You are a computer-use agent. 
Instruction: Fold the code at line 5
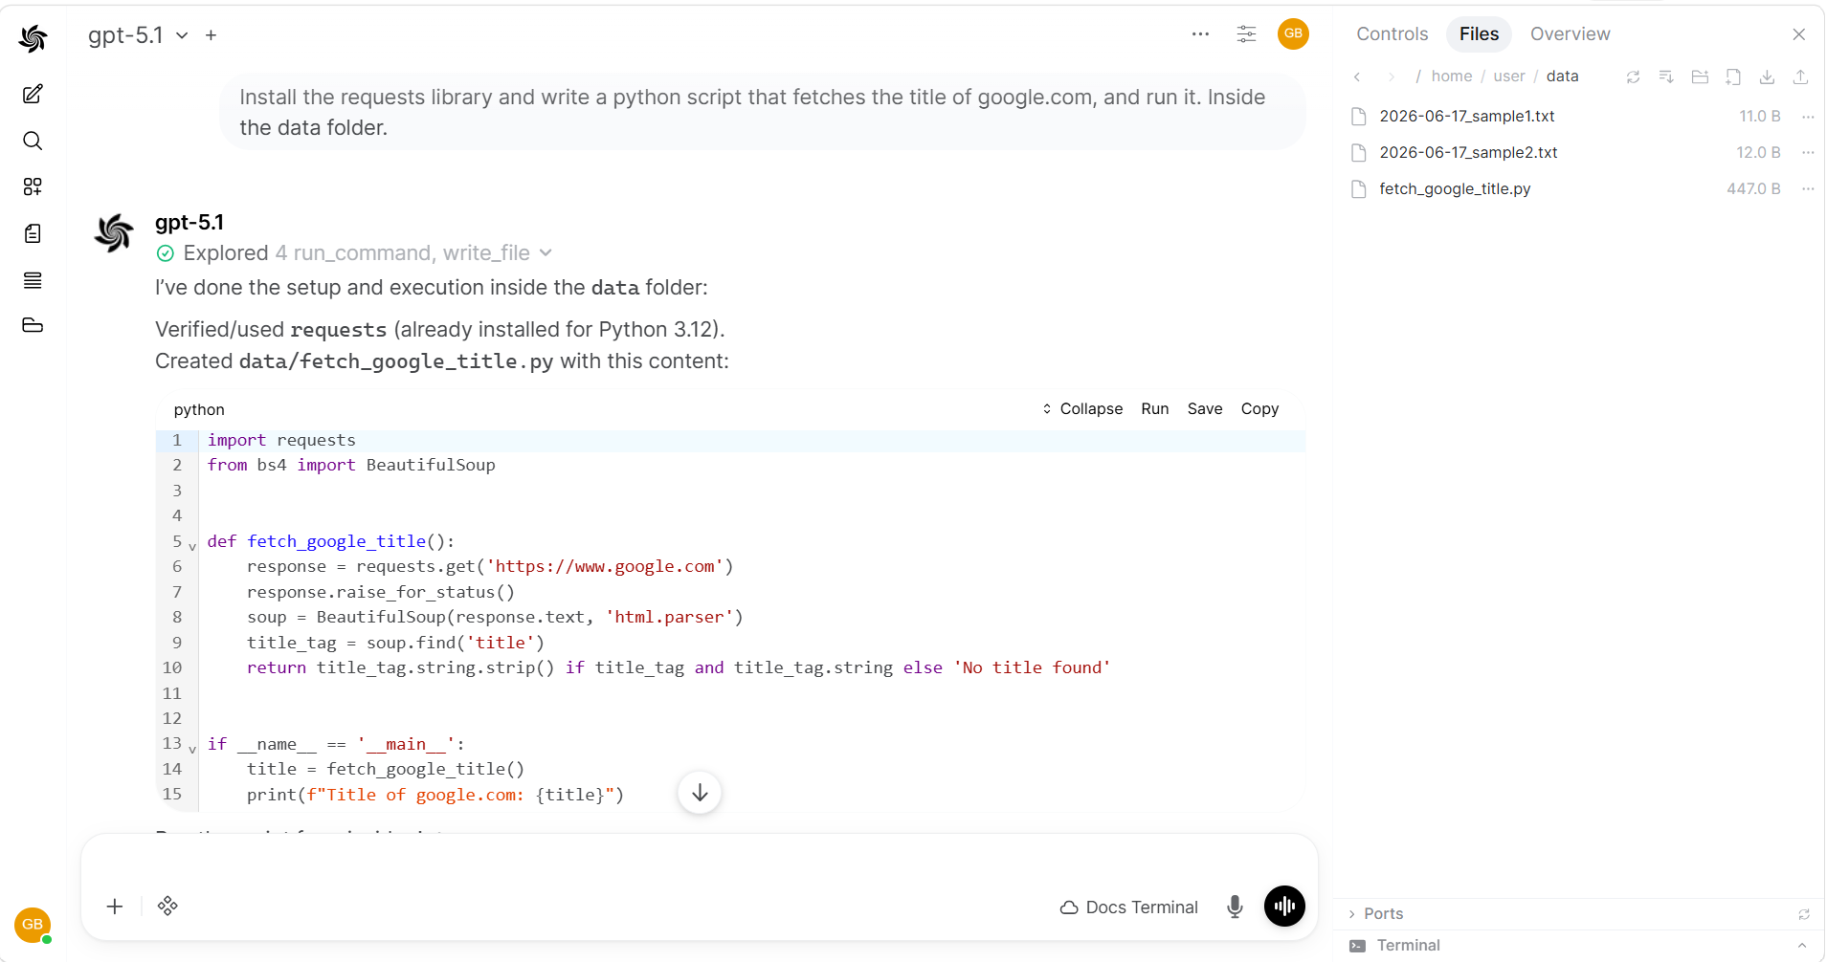click(x=192, y=546)
